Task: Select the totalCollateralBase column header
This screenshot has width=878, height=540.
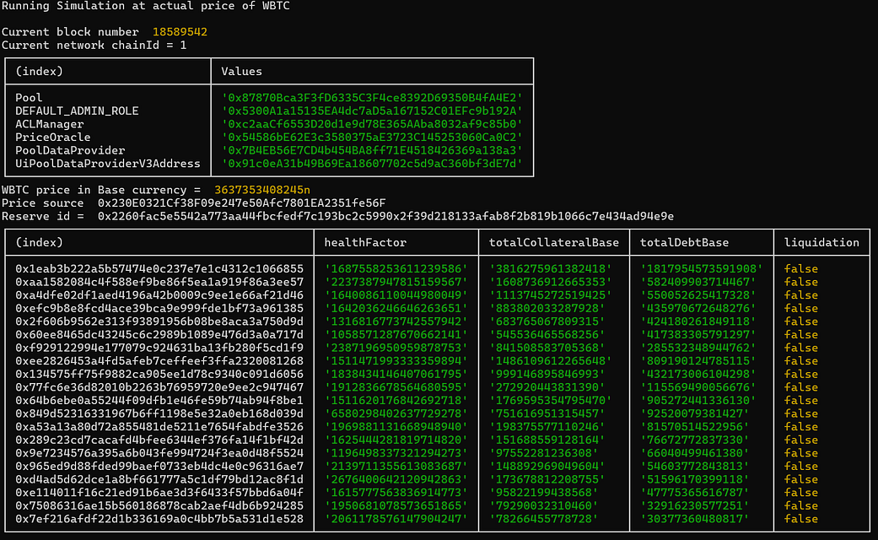Action: [553, 242]
